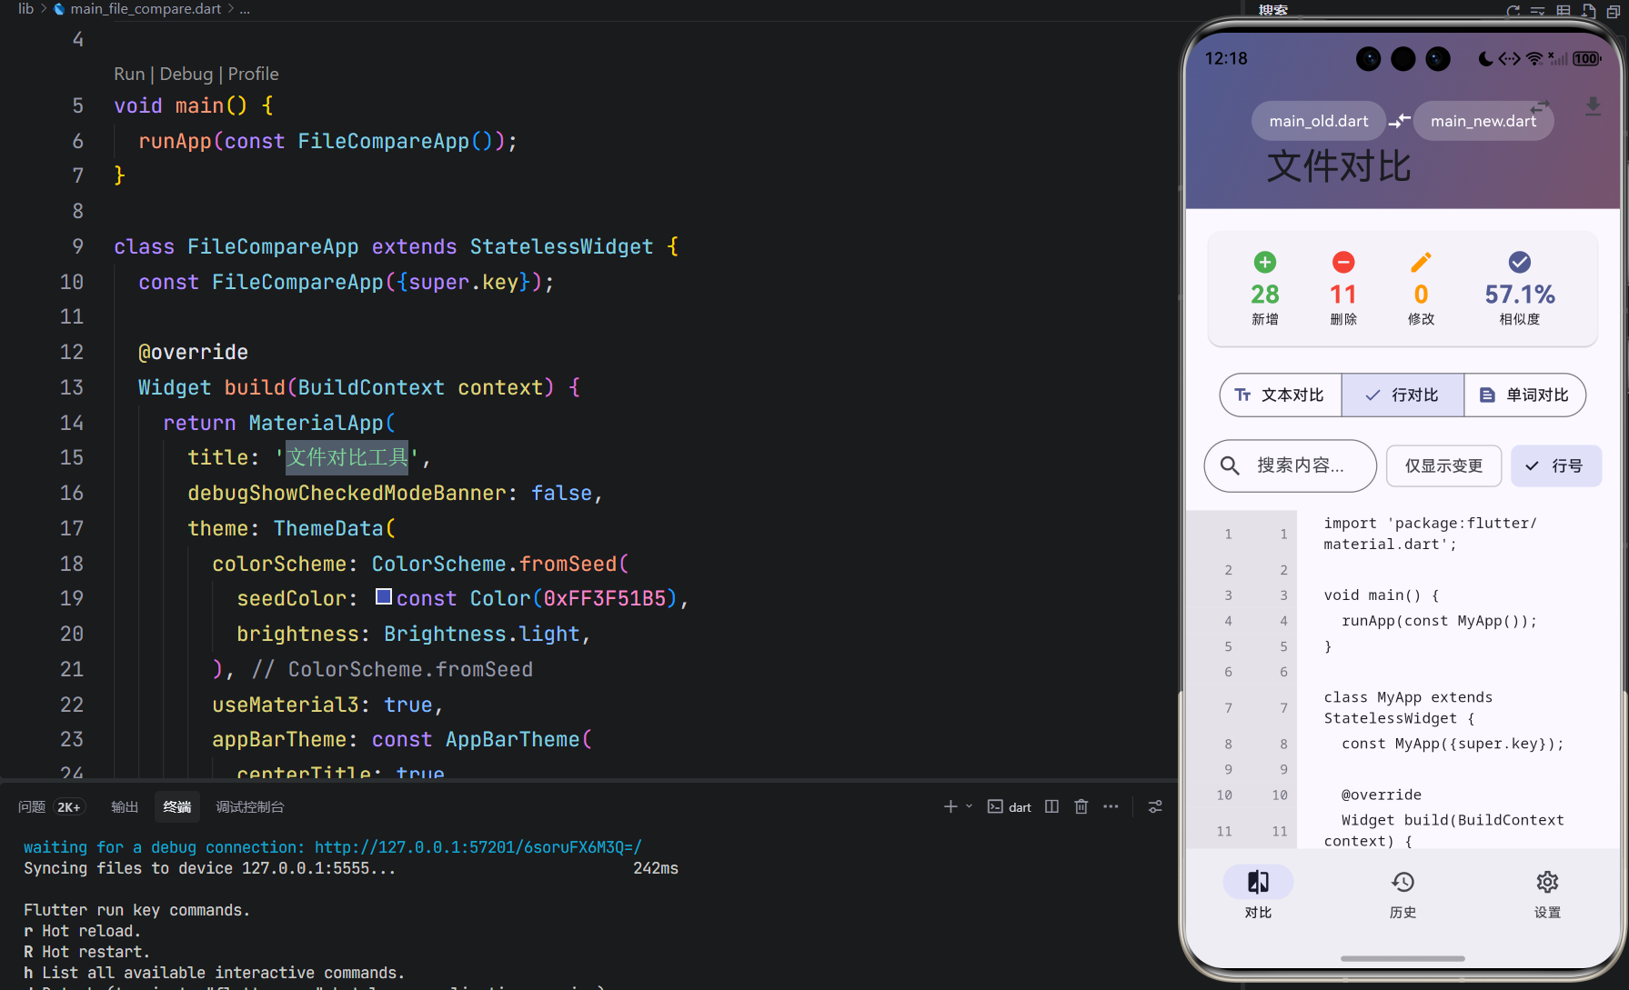Click the lib folder in breadcrumb
1629x990 pixels.
(x=25, y=9)
